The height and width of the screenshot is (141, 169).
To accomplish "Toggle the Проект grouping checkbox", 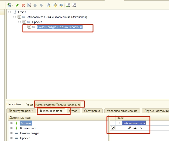I will 24,22.
